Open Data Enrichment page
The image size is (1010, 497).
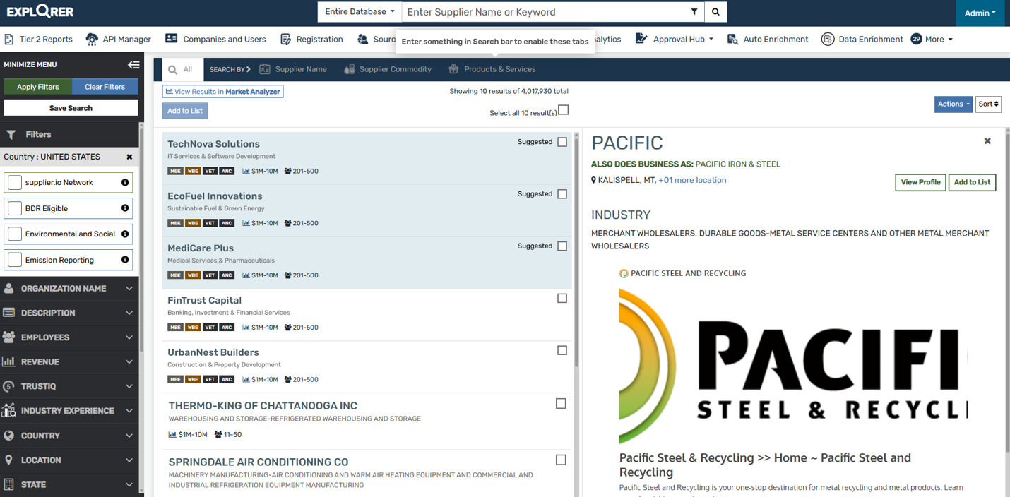(x=862, y=40)
